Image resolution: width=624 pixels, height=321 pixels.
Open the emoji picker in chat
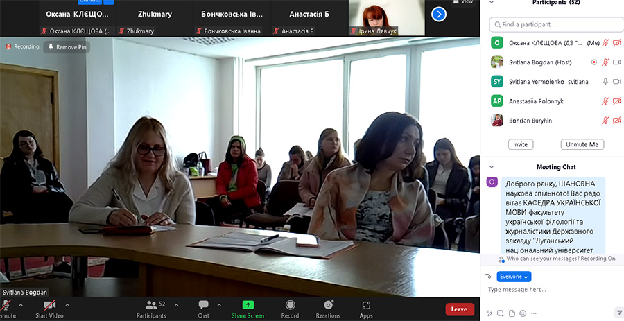point(523,313)
